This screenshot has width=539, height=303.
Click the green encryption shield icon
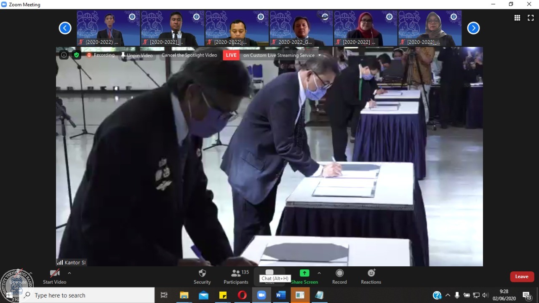[x=76, y=55]
